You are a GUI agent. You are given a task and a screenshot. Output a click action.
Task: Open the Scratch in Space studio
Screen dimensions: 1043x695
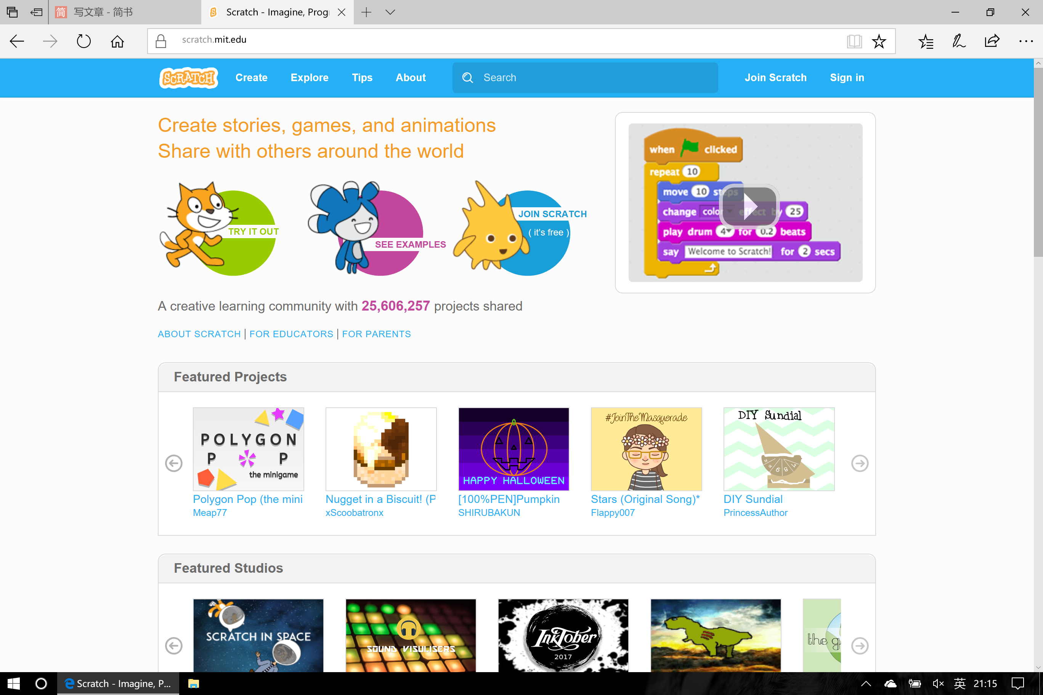(258, 636)
